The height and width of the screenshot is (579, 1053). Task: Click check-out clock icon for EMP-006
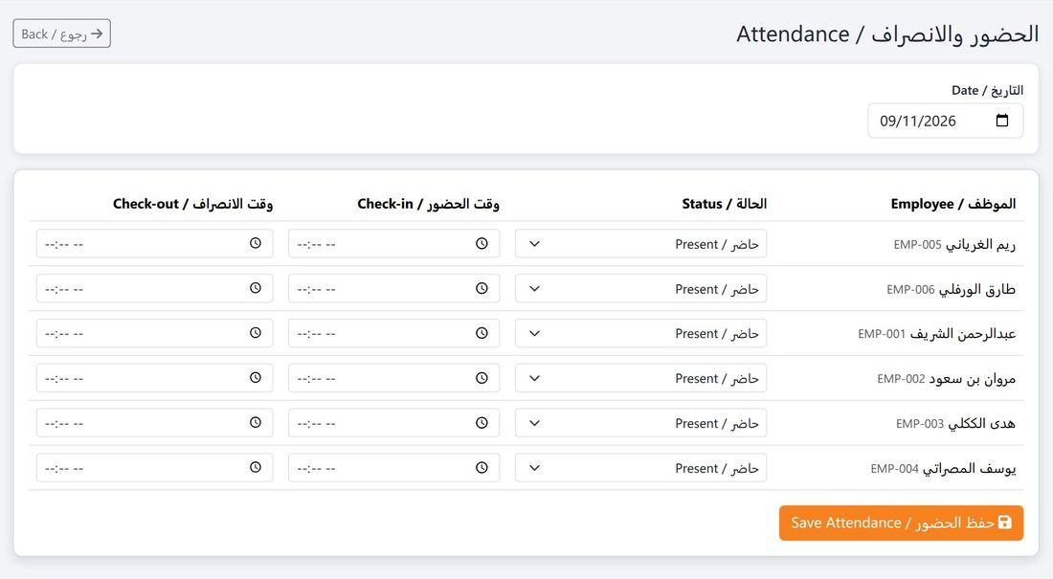[x=256, y=289]
